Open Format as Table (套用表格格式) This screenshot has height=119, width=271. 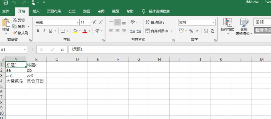click(244, 27)
